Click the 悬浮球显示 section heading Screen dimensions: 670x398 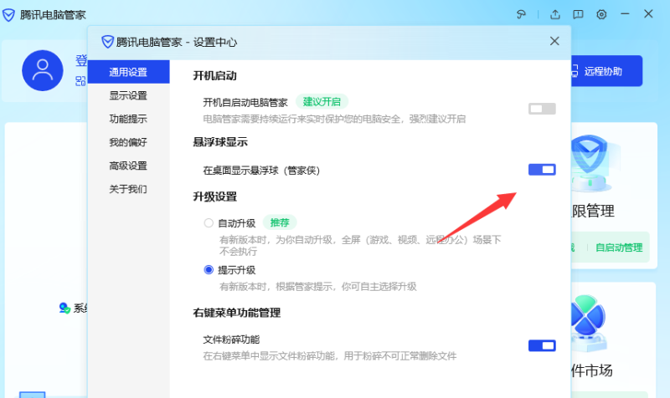coord(220,142)
